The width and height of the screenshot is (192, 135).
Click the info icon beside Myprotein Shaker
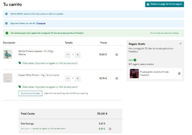[x=7, y=23]
